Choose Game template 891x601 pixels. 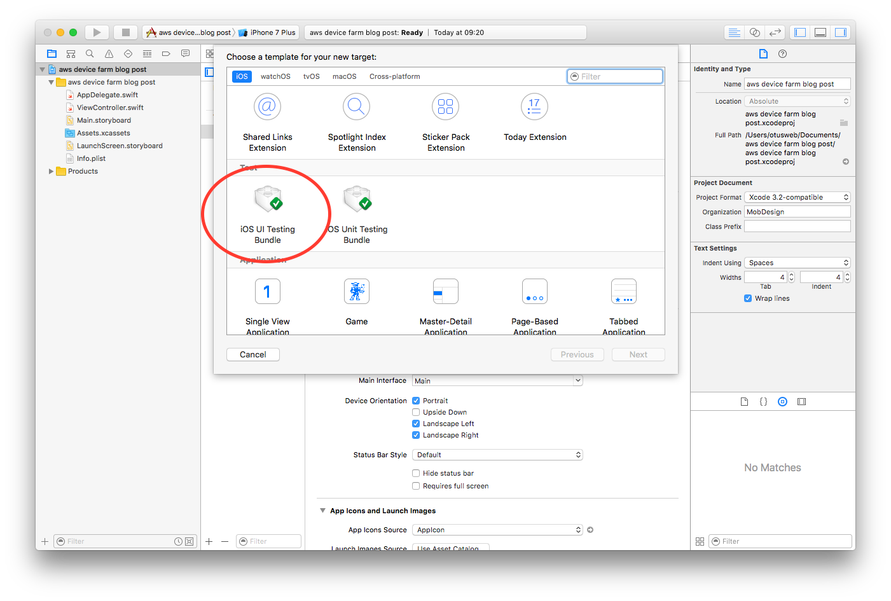pyautogui.click(x=357, y=303)
